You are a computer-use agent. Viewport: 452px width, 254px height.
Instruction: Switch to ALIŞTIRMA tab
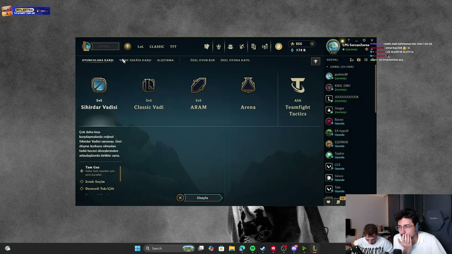click(x=165, y=60)
